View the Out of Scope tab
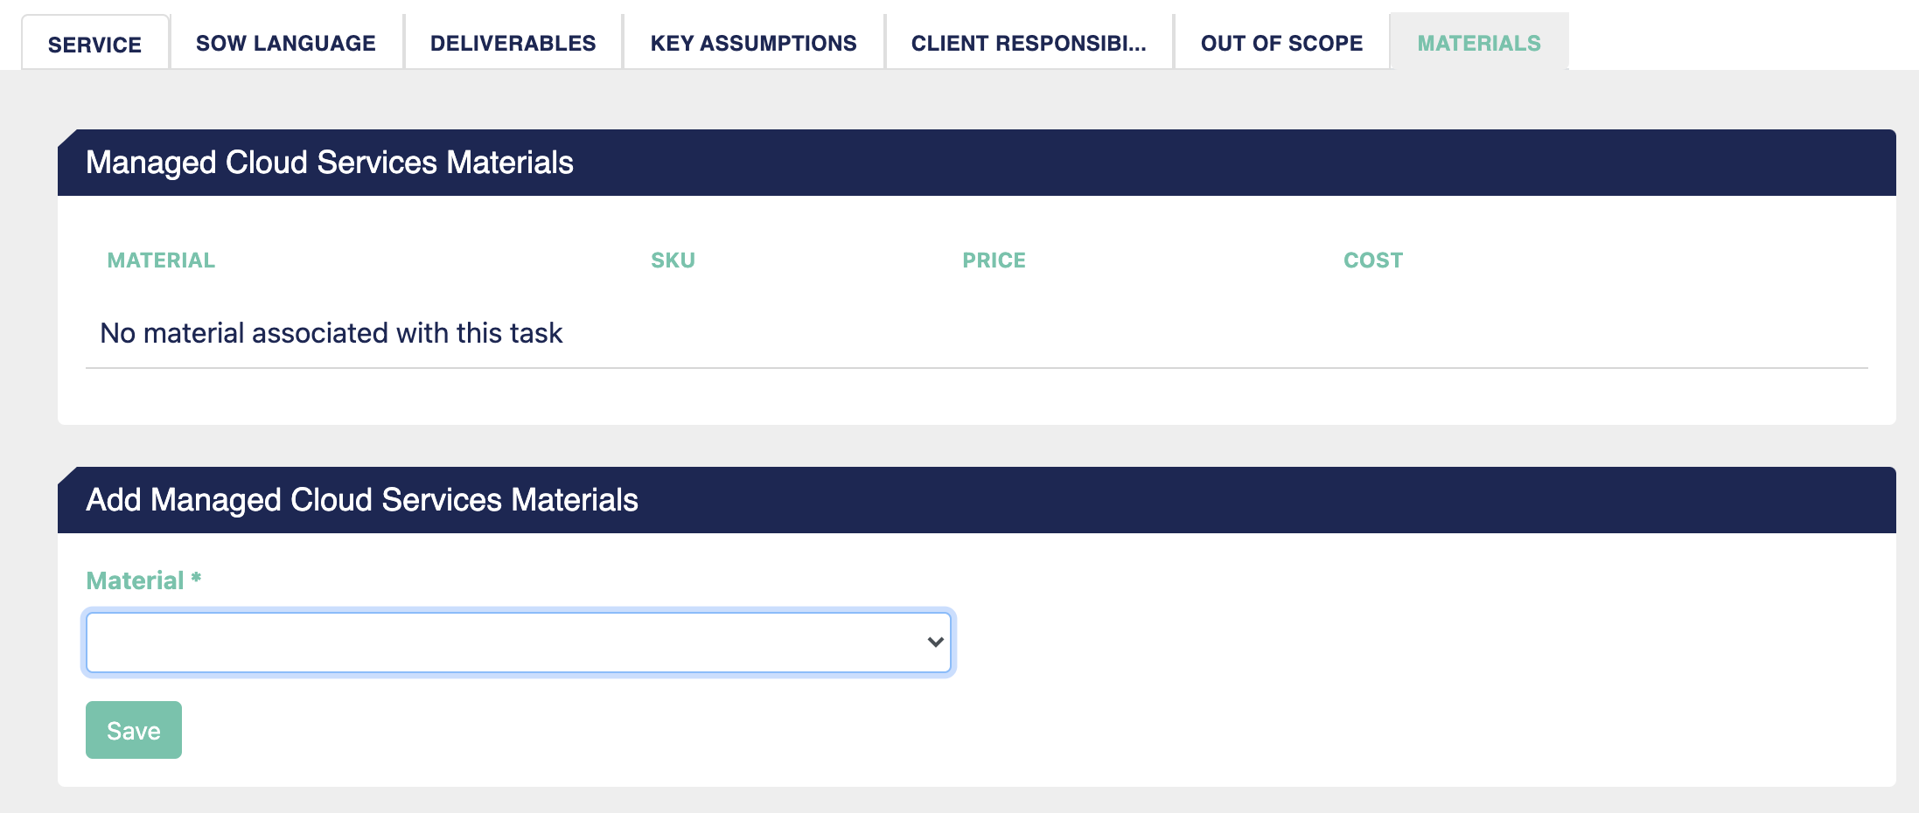This screenshot has height=813, width=1919. click(x=1282, y=43)
